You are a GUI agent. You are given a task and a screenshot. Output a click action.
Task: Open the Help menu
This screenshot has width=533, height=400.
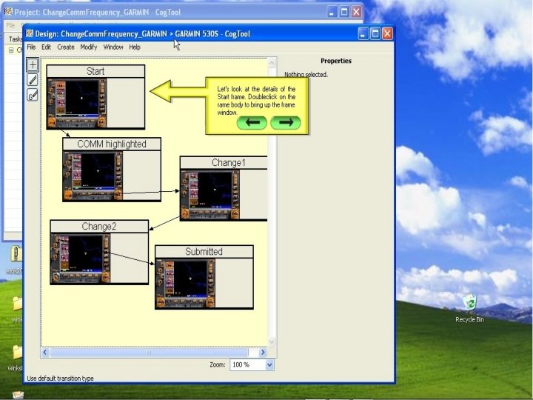coord(135,47)
